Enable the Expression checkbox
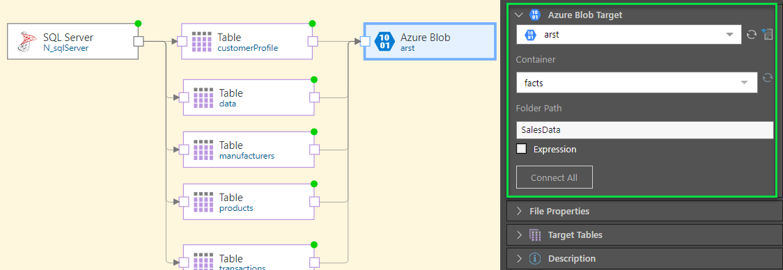This screenshot has height=270, width=783. (521, 149)
